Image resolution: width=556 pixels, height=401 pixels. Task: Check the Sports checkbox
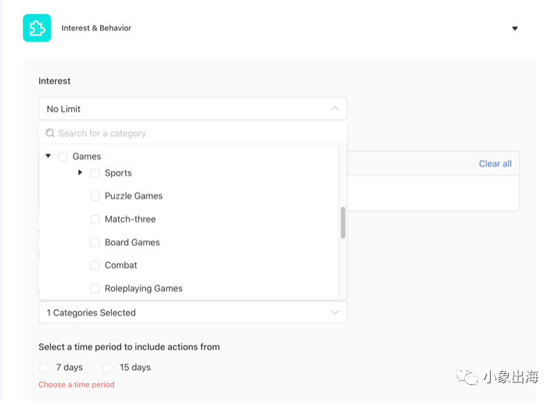(95, 173)
